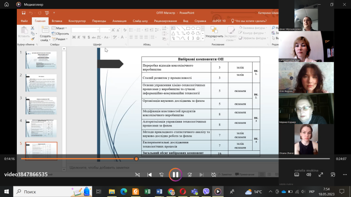The image size is (351, 197).
Task: Click the video seek slider handle
Action: (x=136, y=159)
